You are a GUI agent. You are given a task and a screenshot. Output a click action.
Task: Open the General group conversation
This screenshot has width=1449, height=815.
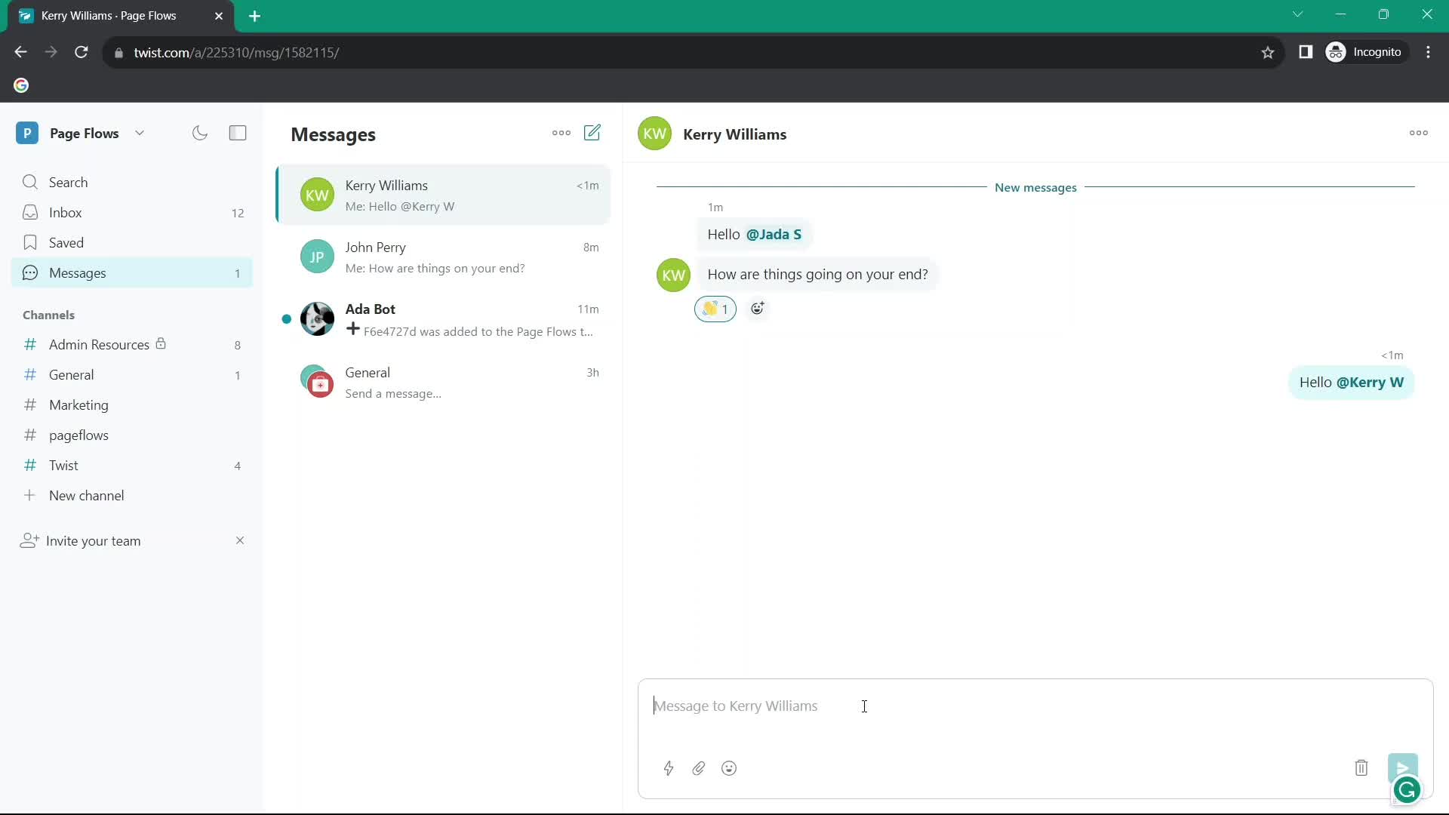click(443, 383)
